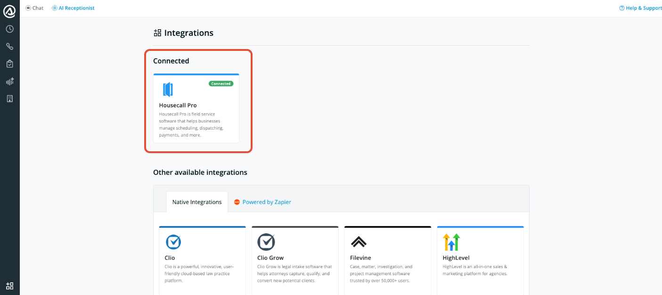This screenshot has width=662, height=295.
Task: Open the AI voice sparkle sidebar icon
Action: click(9, 82)
